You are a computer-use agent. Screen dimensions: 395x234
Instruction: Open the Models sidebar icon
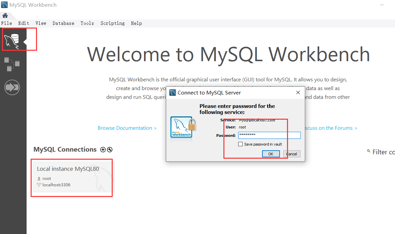click(12, 64)
